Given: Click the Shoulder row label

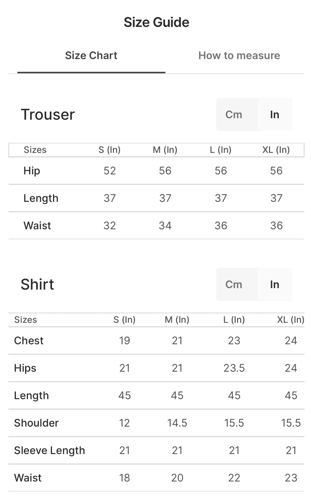Looking at the screenshot, I should (36, 423).
